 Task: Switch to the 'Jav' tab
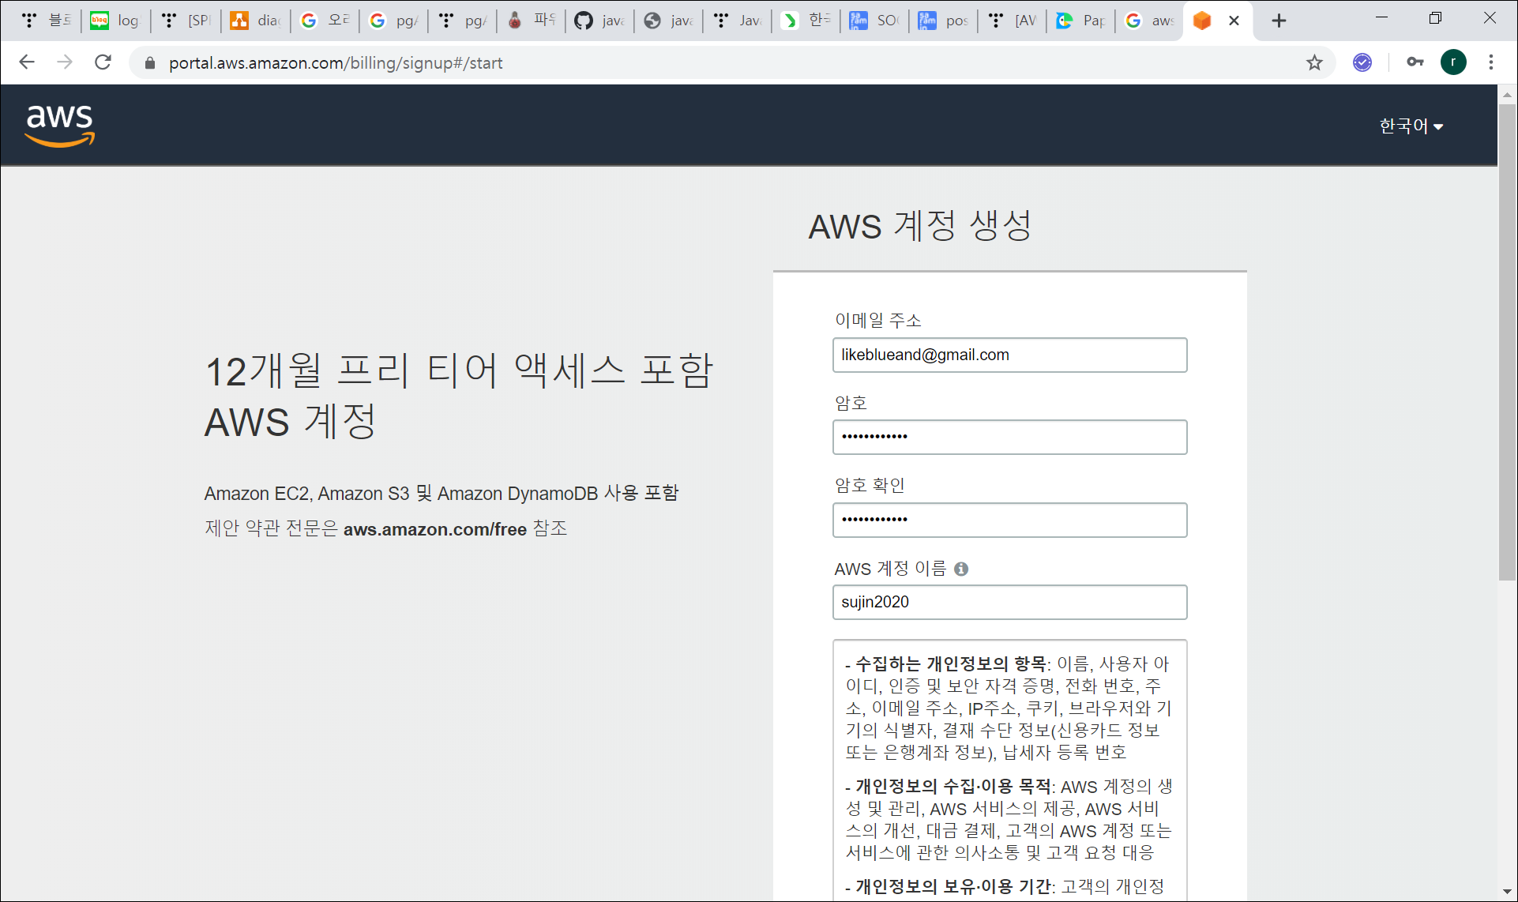[737, 21]
